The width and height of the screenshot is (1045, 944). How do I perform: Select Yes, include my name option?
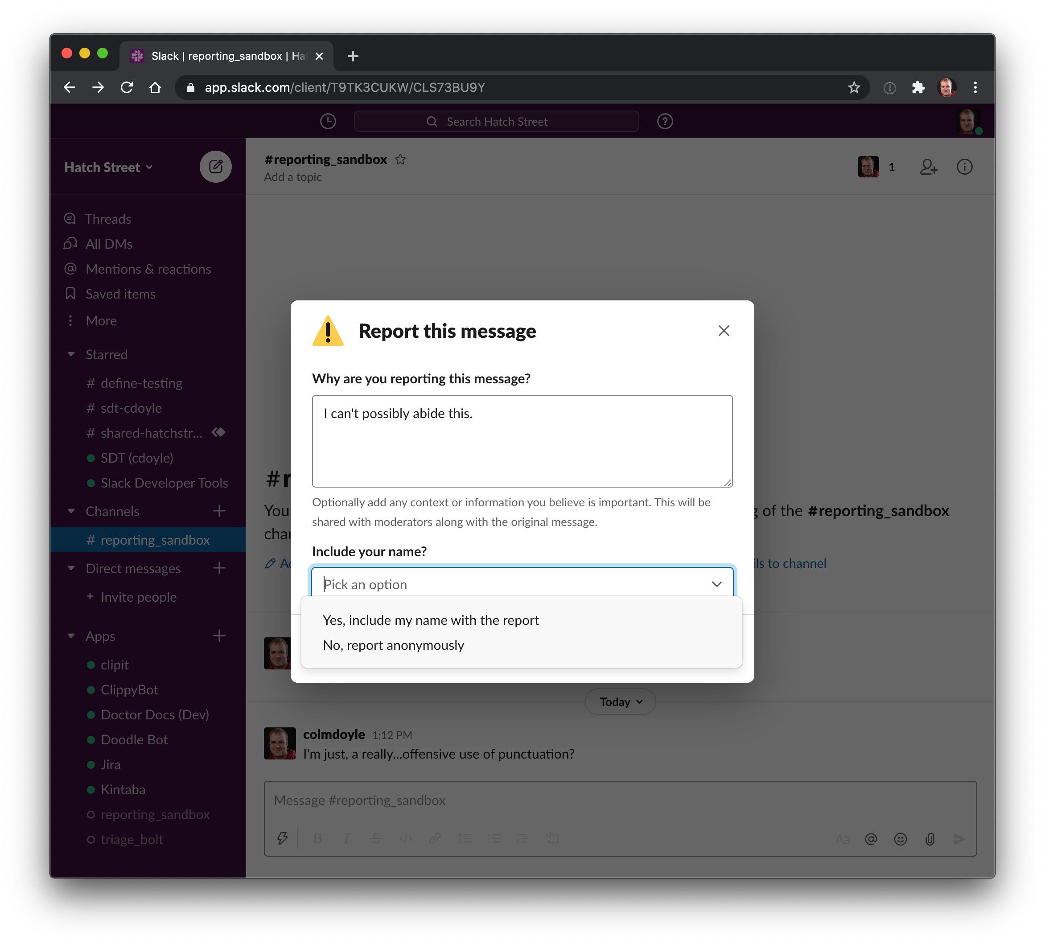coord(430,620)
